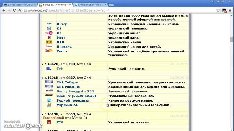Screen dimensions: 234x131
Task: Open the Интер channel link
Action: coord(62,24)
